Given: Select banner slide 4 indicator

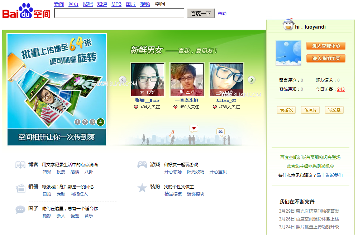Looking at the screenshot, I should 100,122.
